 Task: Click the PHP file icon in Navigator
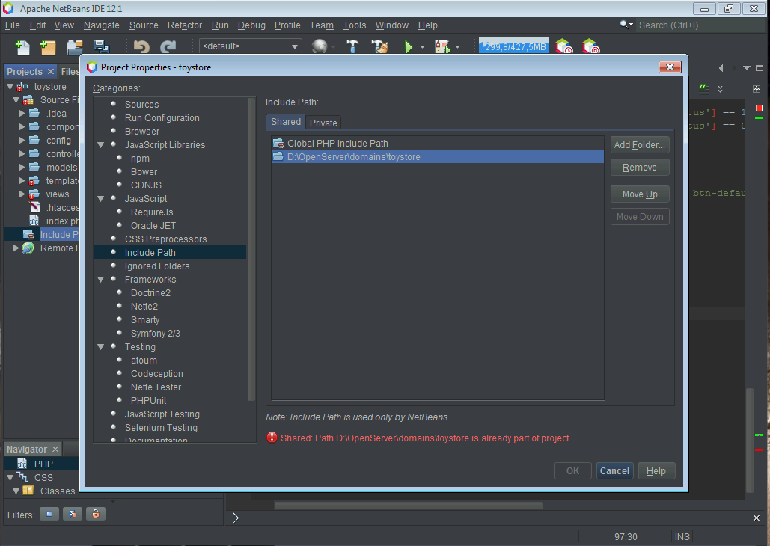tap(22, 464)
